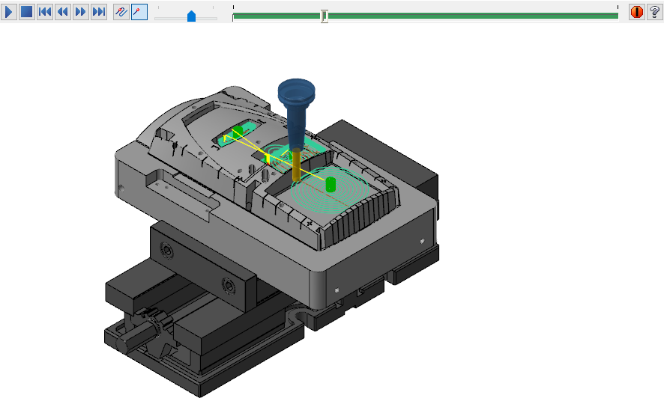Viewport: 664px width, 401px height.
Task: Step back one move in simulation
Action: (x=63, y=12)
